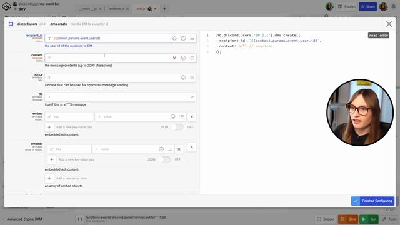Click the discord.users API icon in dialog header
This screenshot has width=400, height=225.
11,24
